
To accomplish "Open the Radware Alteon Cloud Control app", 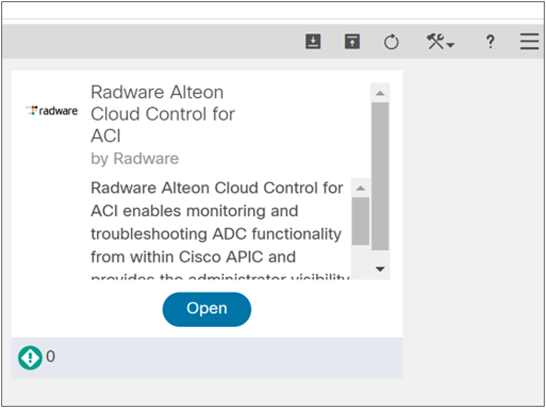I will (x=207, y=309).
